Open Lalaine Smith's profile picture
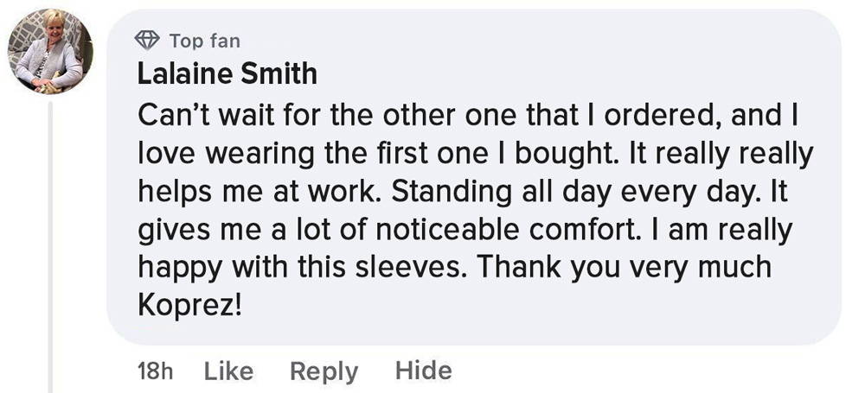 pyautogui.click(x=50, y=51)
